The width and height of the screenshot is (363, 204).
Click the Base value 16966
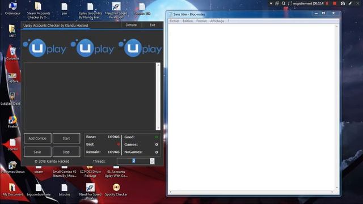(x=113, y=137)
